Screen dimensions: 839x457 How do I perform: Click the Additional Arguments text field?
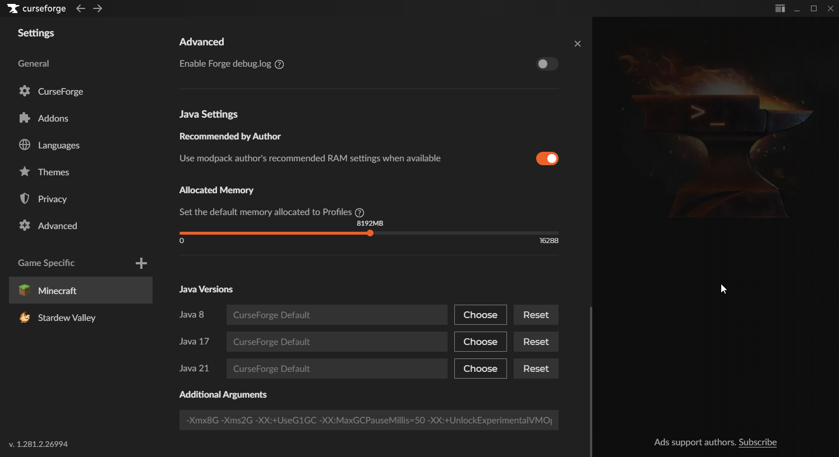pyautogui.click(x=369, y=420)
